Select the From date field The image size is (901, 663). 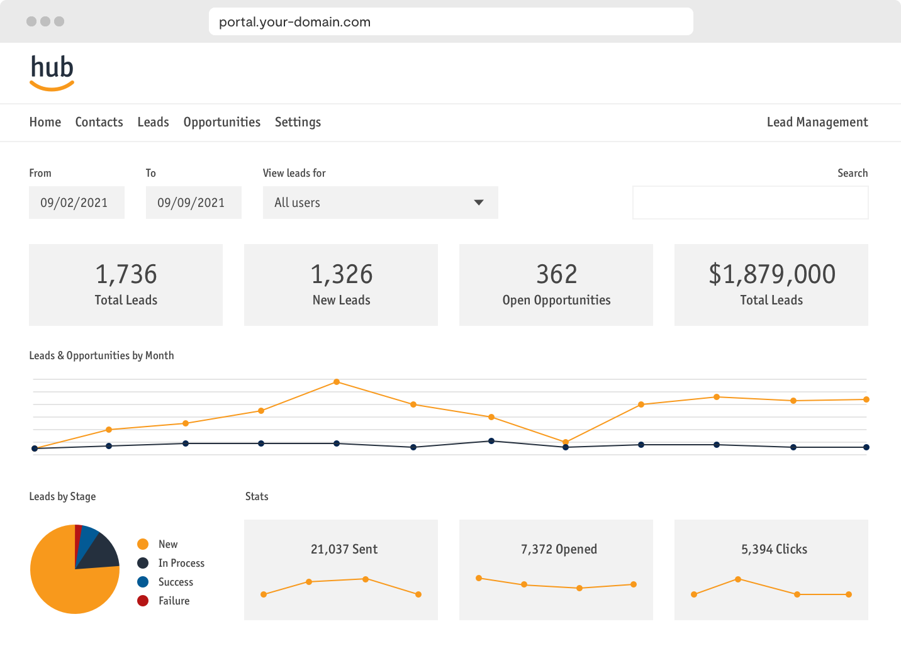pos(77,203)
